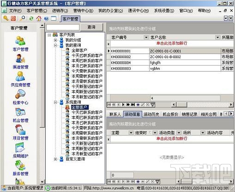Click filter icon in activity grid navigator
Image resolution: width=235 pixels, height=192 pixels.
tap(157, 181)
